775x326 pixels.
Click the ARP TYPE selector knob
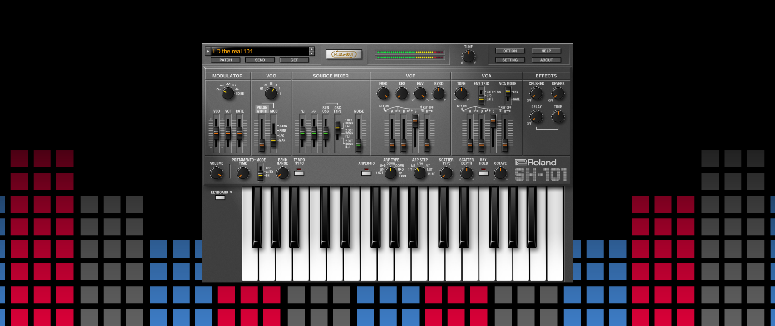click(390, 173)
